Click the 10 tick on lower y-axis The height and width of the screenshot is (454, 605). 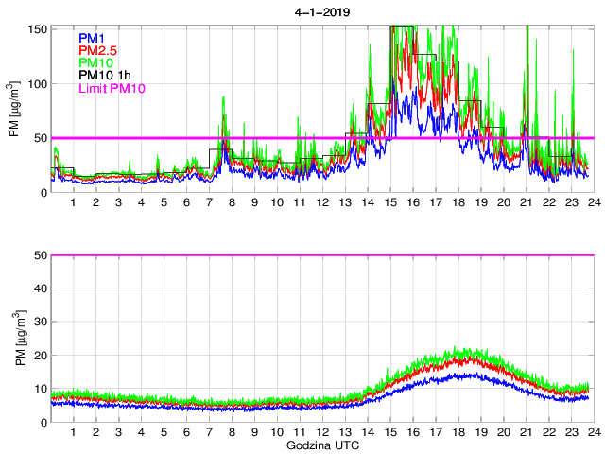pyautogui.click(x=40, y=389)
